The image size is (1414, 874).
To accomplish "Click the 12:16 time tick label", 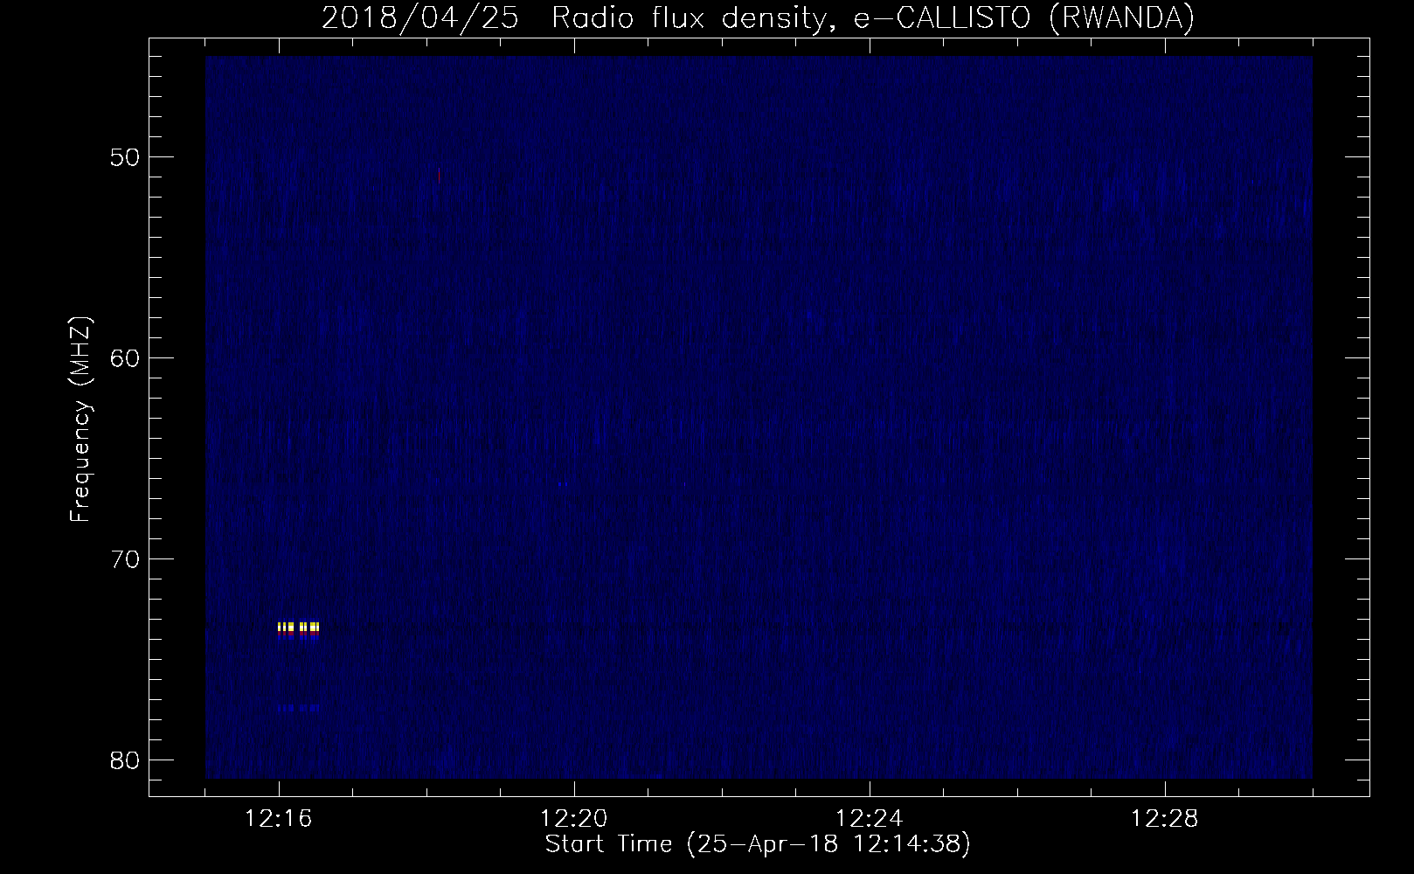I will [x=279, y=819].
